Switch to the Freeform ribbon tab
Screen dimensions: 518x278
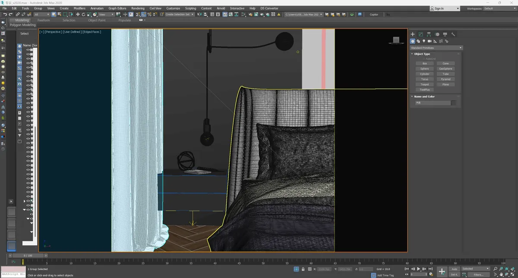(44, 20)
